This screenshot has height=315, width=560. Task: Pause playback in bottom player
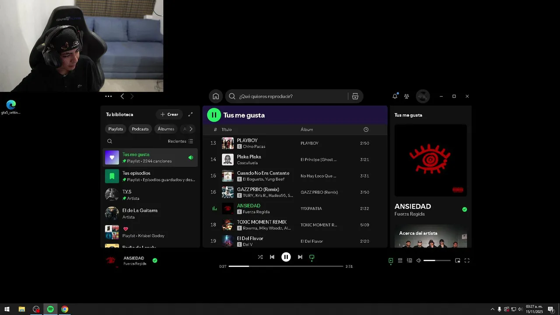point(286,257)
